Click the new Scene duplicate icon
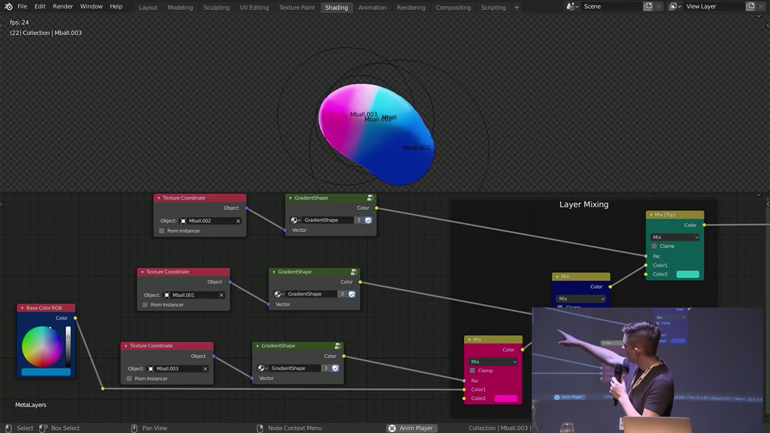The height and width of the screenshot is (433, 770). coord(648,6)
